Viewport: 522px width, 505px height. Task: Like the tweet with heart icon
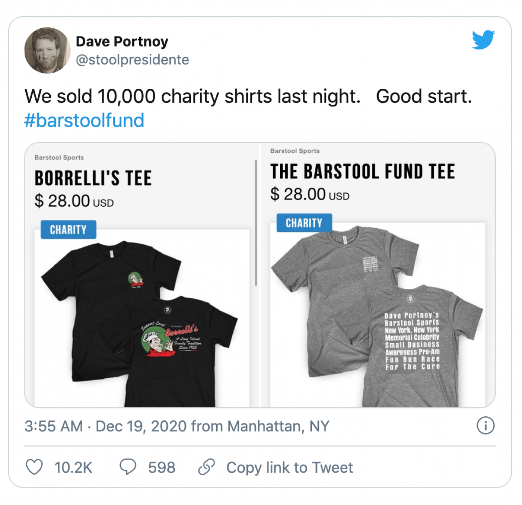point(34,467)
